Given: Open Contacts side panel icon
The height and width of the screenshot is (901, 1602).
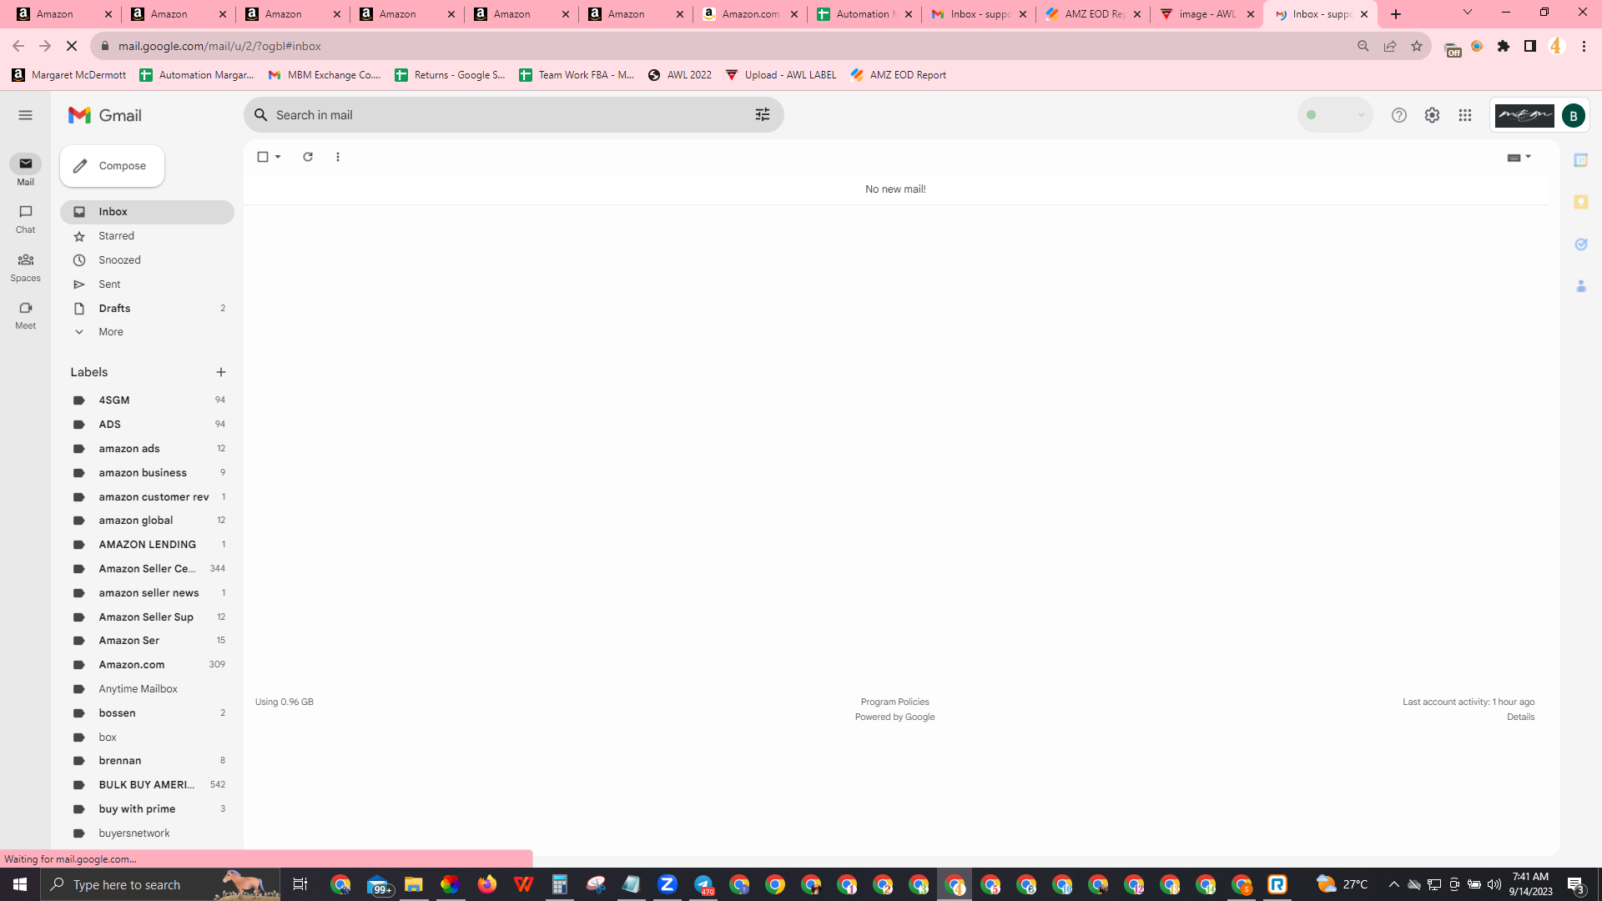Looking at the screenshot, I should click(1580, 286).
